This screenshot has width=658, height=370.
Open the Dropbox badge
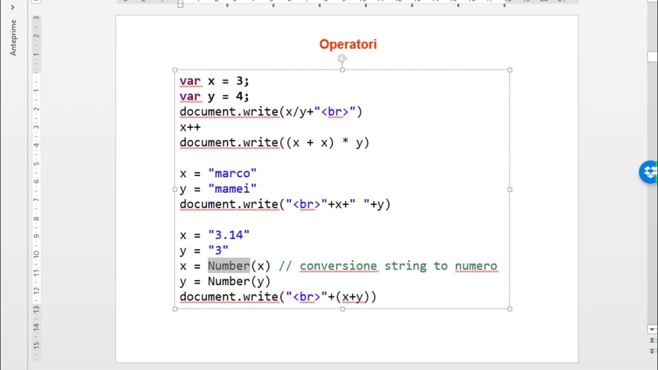click(649, 172)
